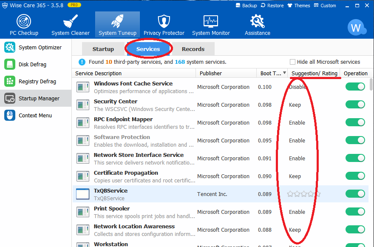Open Custom settings in title bar
The image size is (374, 247).
click(x=325, y=6)
